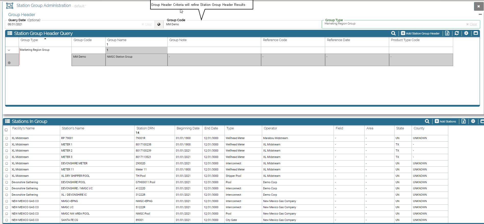Image resolution: width=484 pixels, height=224 pixels.
Task: Sort by Station's Name column header
Action: pos(73,128)
